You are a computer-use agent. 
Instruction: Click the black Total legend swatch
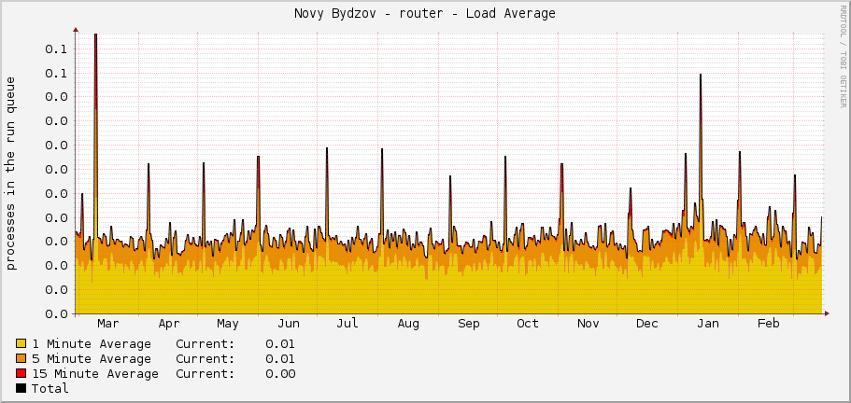[x=21, y=388]
